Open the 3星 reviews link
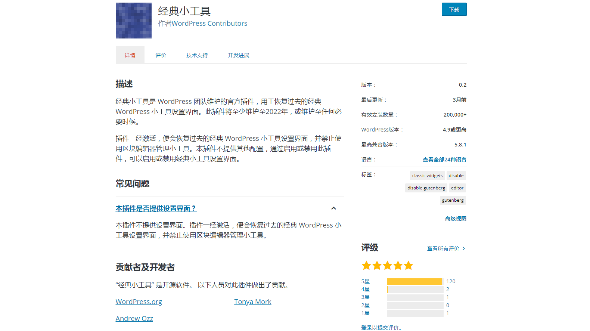This screenshot has height=331, width=590. [x=366, y=297]
